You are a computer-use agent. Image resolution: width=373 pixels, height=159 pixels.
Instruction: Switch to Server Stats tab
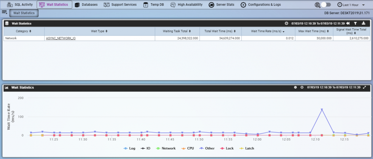(x=221, y=4)
